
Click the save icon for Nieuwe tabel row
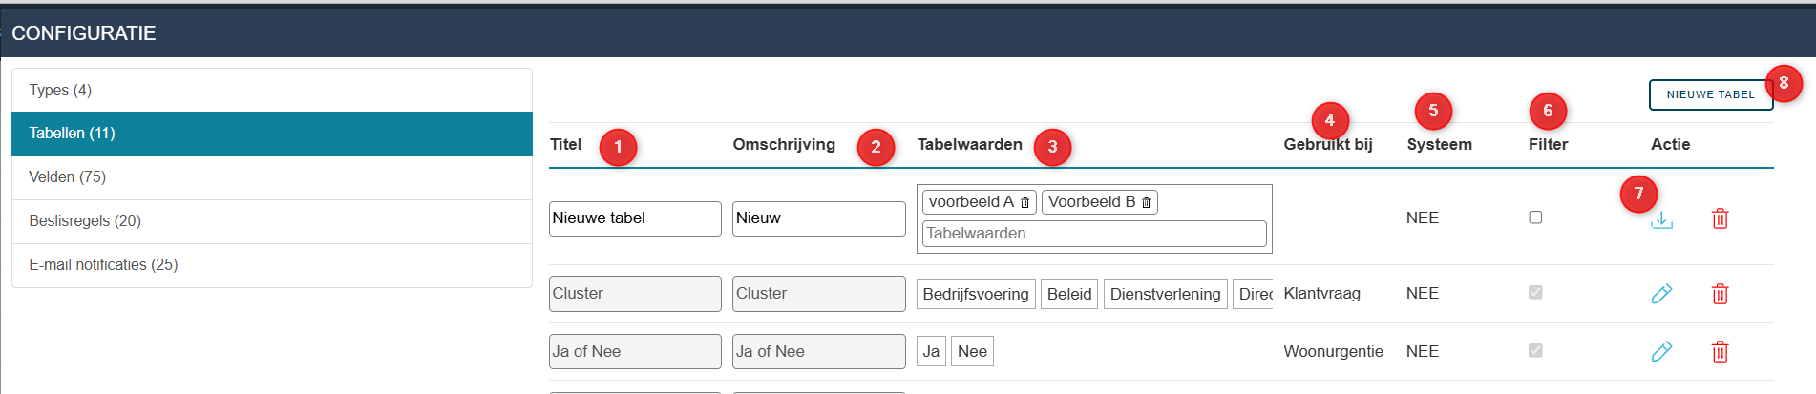coord(1661,219)
